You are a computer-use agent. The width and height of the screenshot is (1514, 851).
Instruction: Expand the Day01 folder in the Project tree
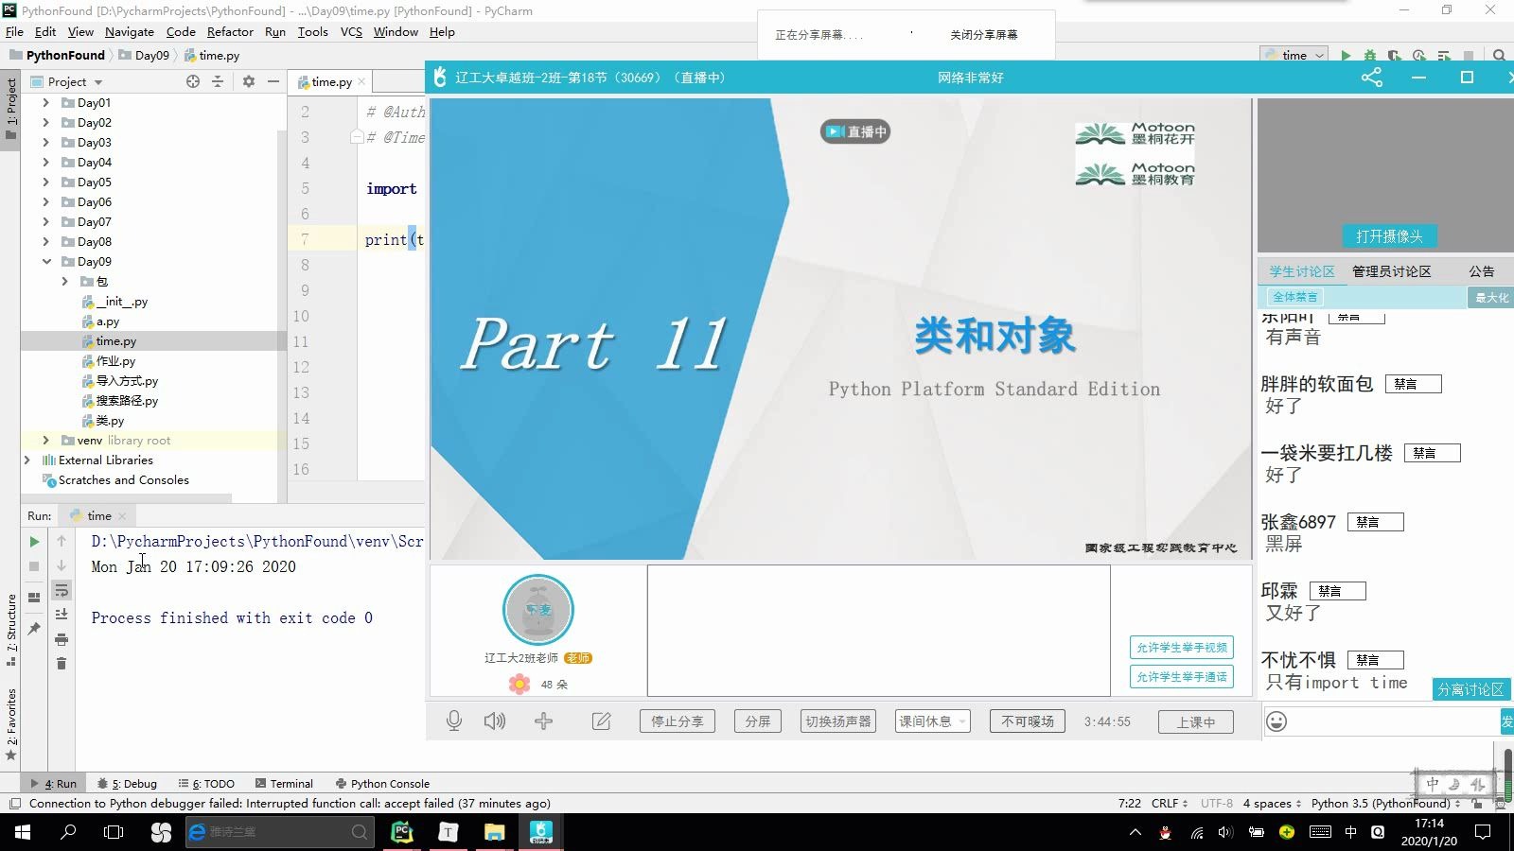(x=44, y=102)
